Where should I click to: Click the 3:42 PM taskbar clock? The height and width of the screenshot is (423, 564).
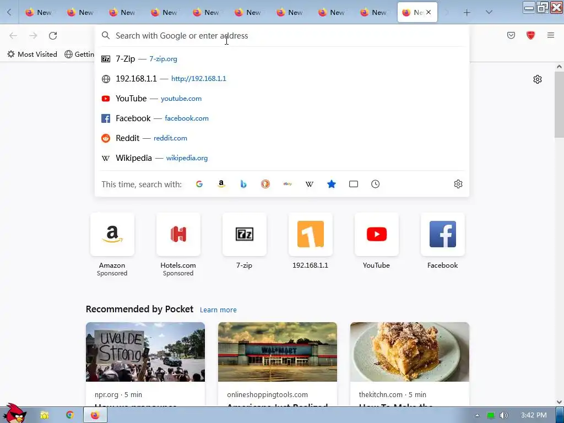[x=534, y=415]
